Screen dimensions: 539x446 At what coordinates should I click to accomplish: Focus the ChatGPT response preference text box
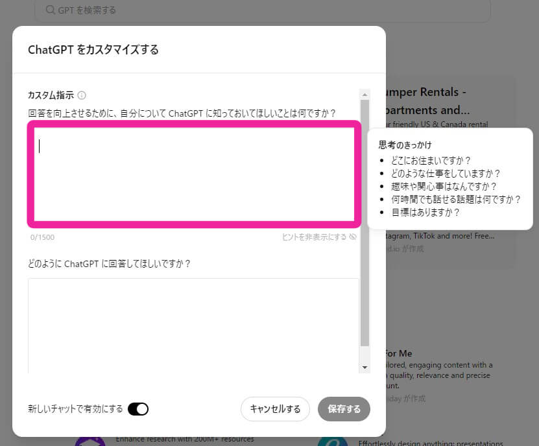click(x=193, y=325)
